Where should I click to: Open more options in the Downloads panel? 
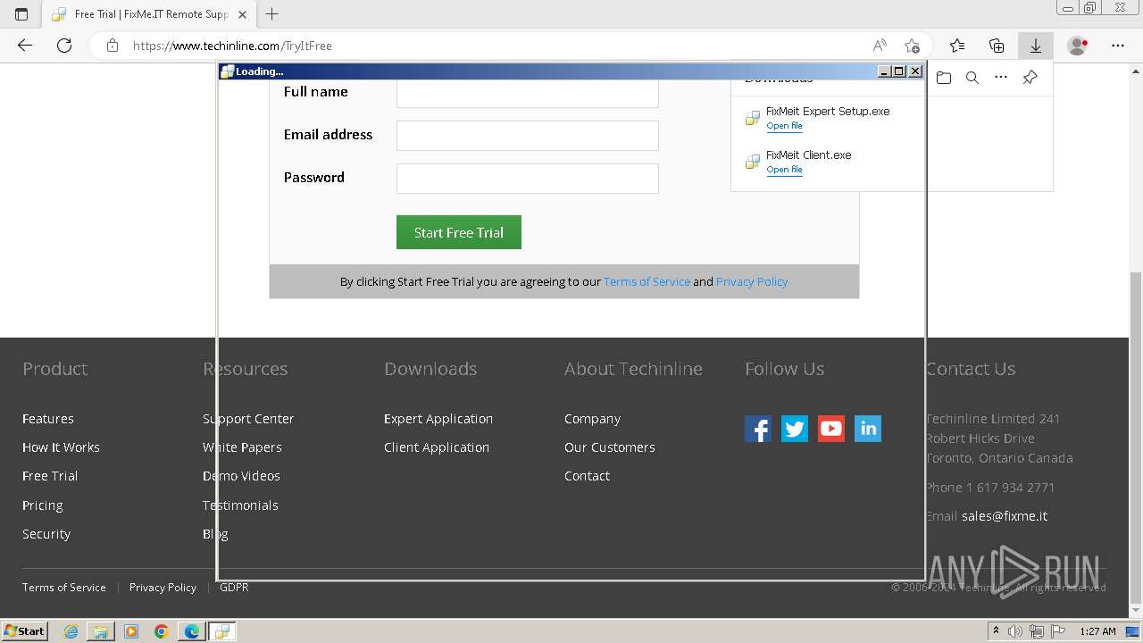point(1001,78)
